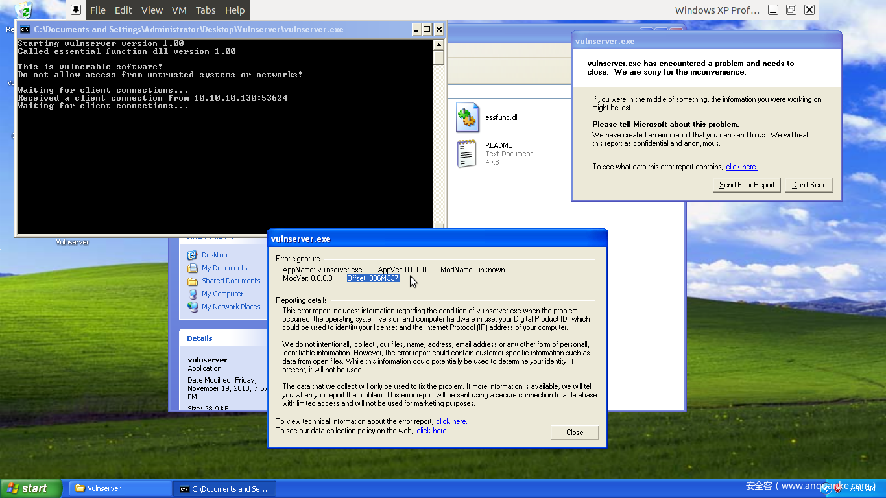Screen dimensions: 886x498
Task: Click the My Documents folder icon
Action: click(193, 268)
